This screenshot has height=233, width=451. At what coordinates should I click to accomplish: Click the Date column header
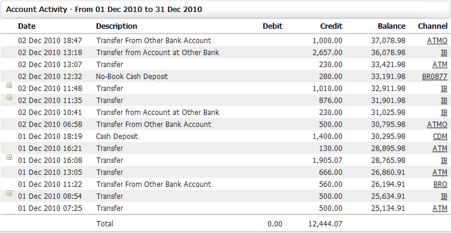pos(27,26)
